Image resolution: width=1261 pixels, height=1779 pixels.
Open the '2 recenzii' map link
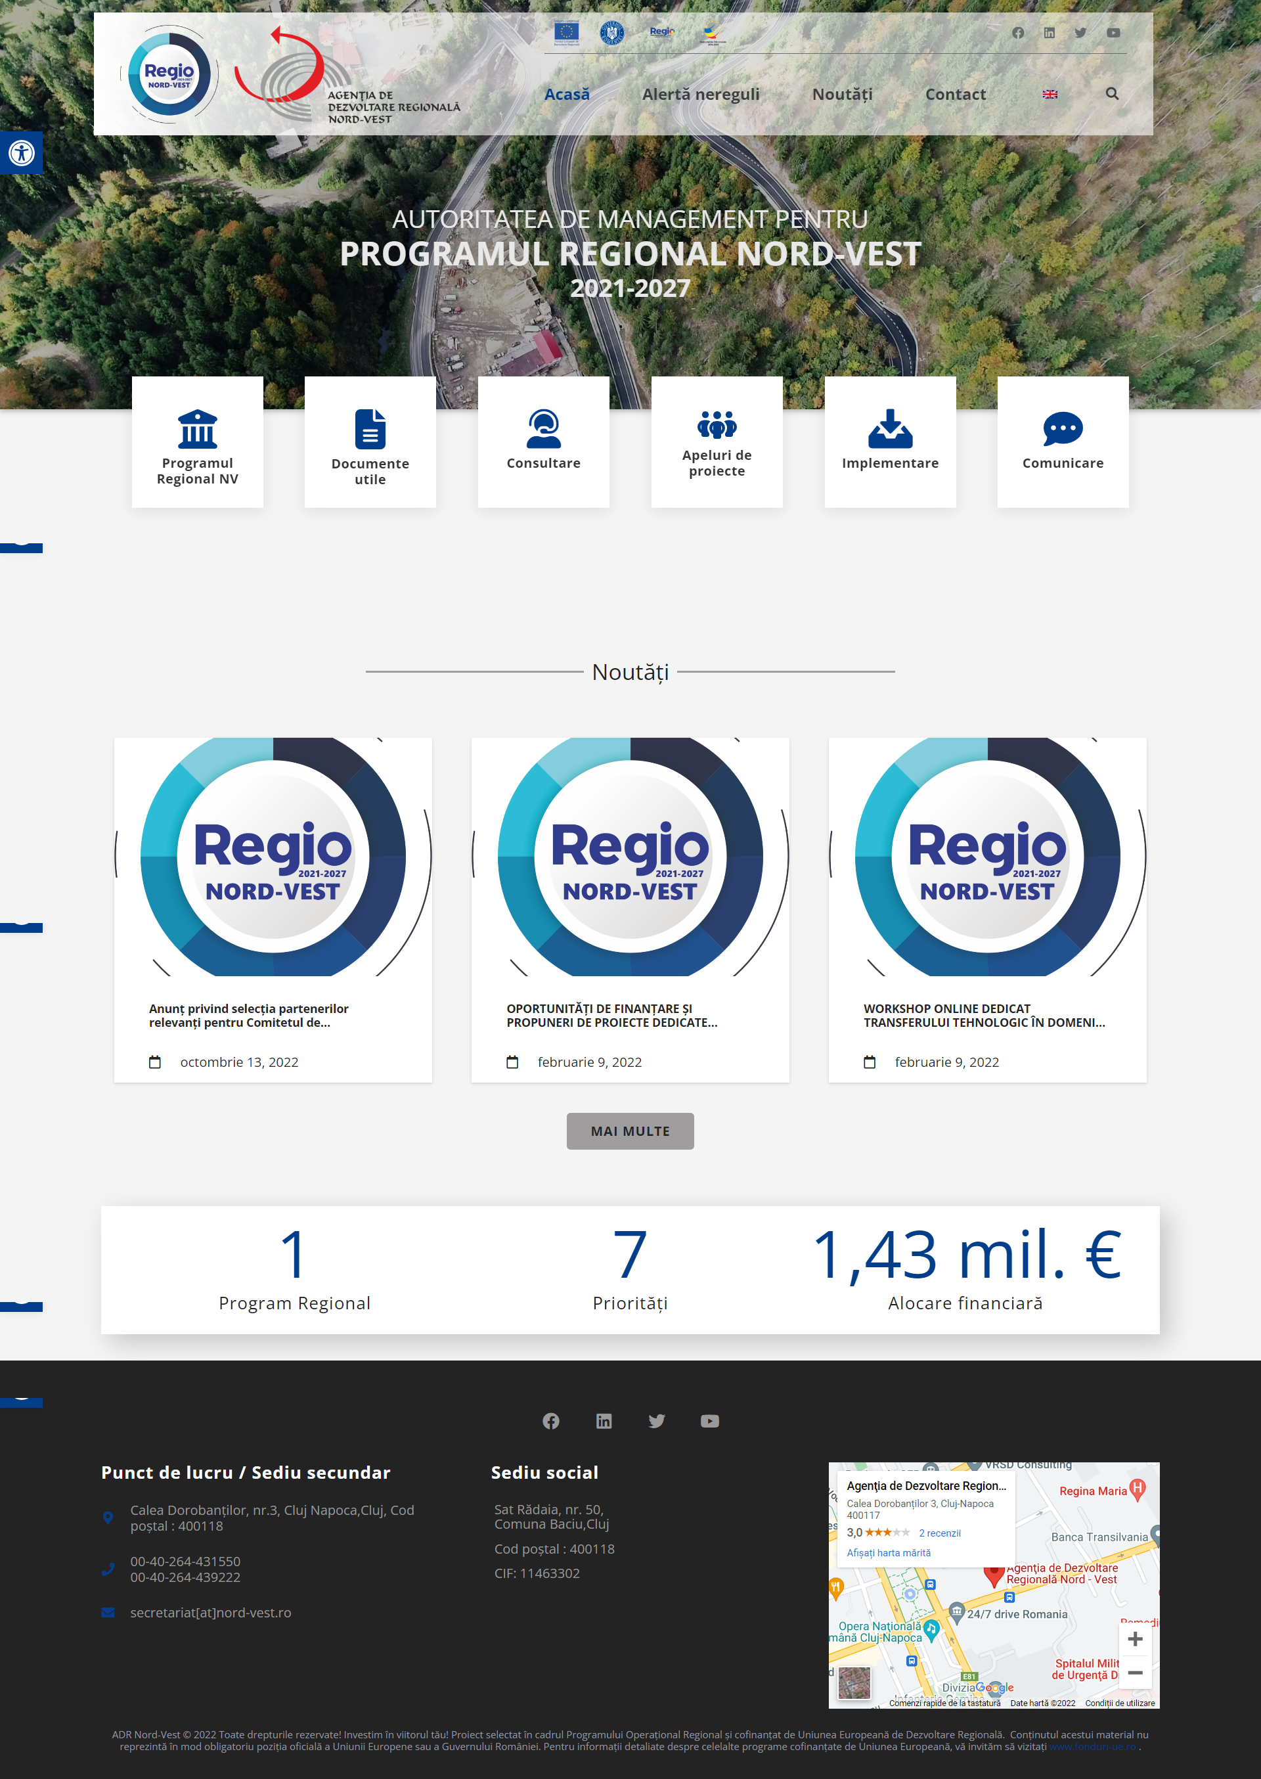tap(940, 1533)
